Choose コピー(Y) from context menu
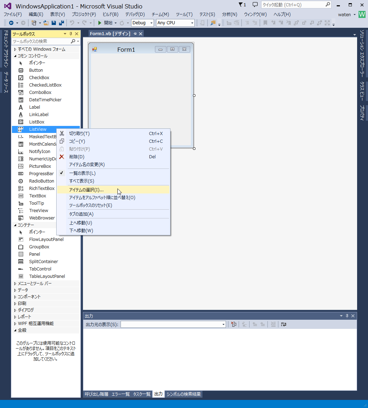The image size is (368, 408). (114, 141)
